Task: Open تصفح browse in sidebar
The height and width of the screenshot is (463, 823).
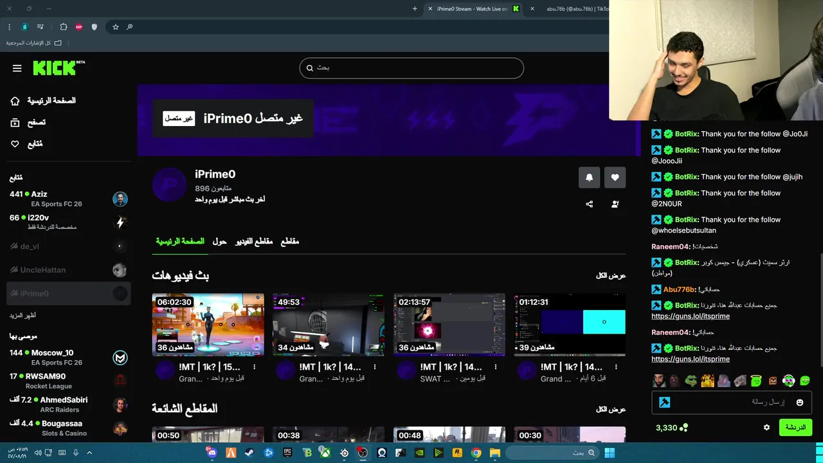Action: coord(28,122)
